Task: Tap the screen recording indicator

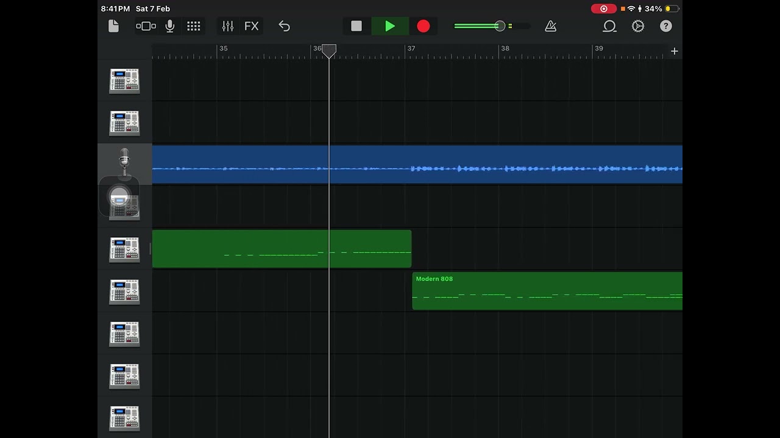Action: 604,9
